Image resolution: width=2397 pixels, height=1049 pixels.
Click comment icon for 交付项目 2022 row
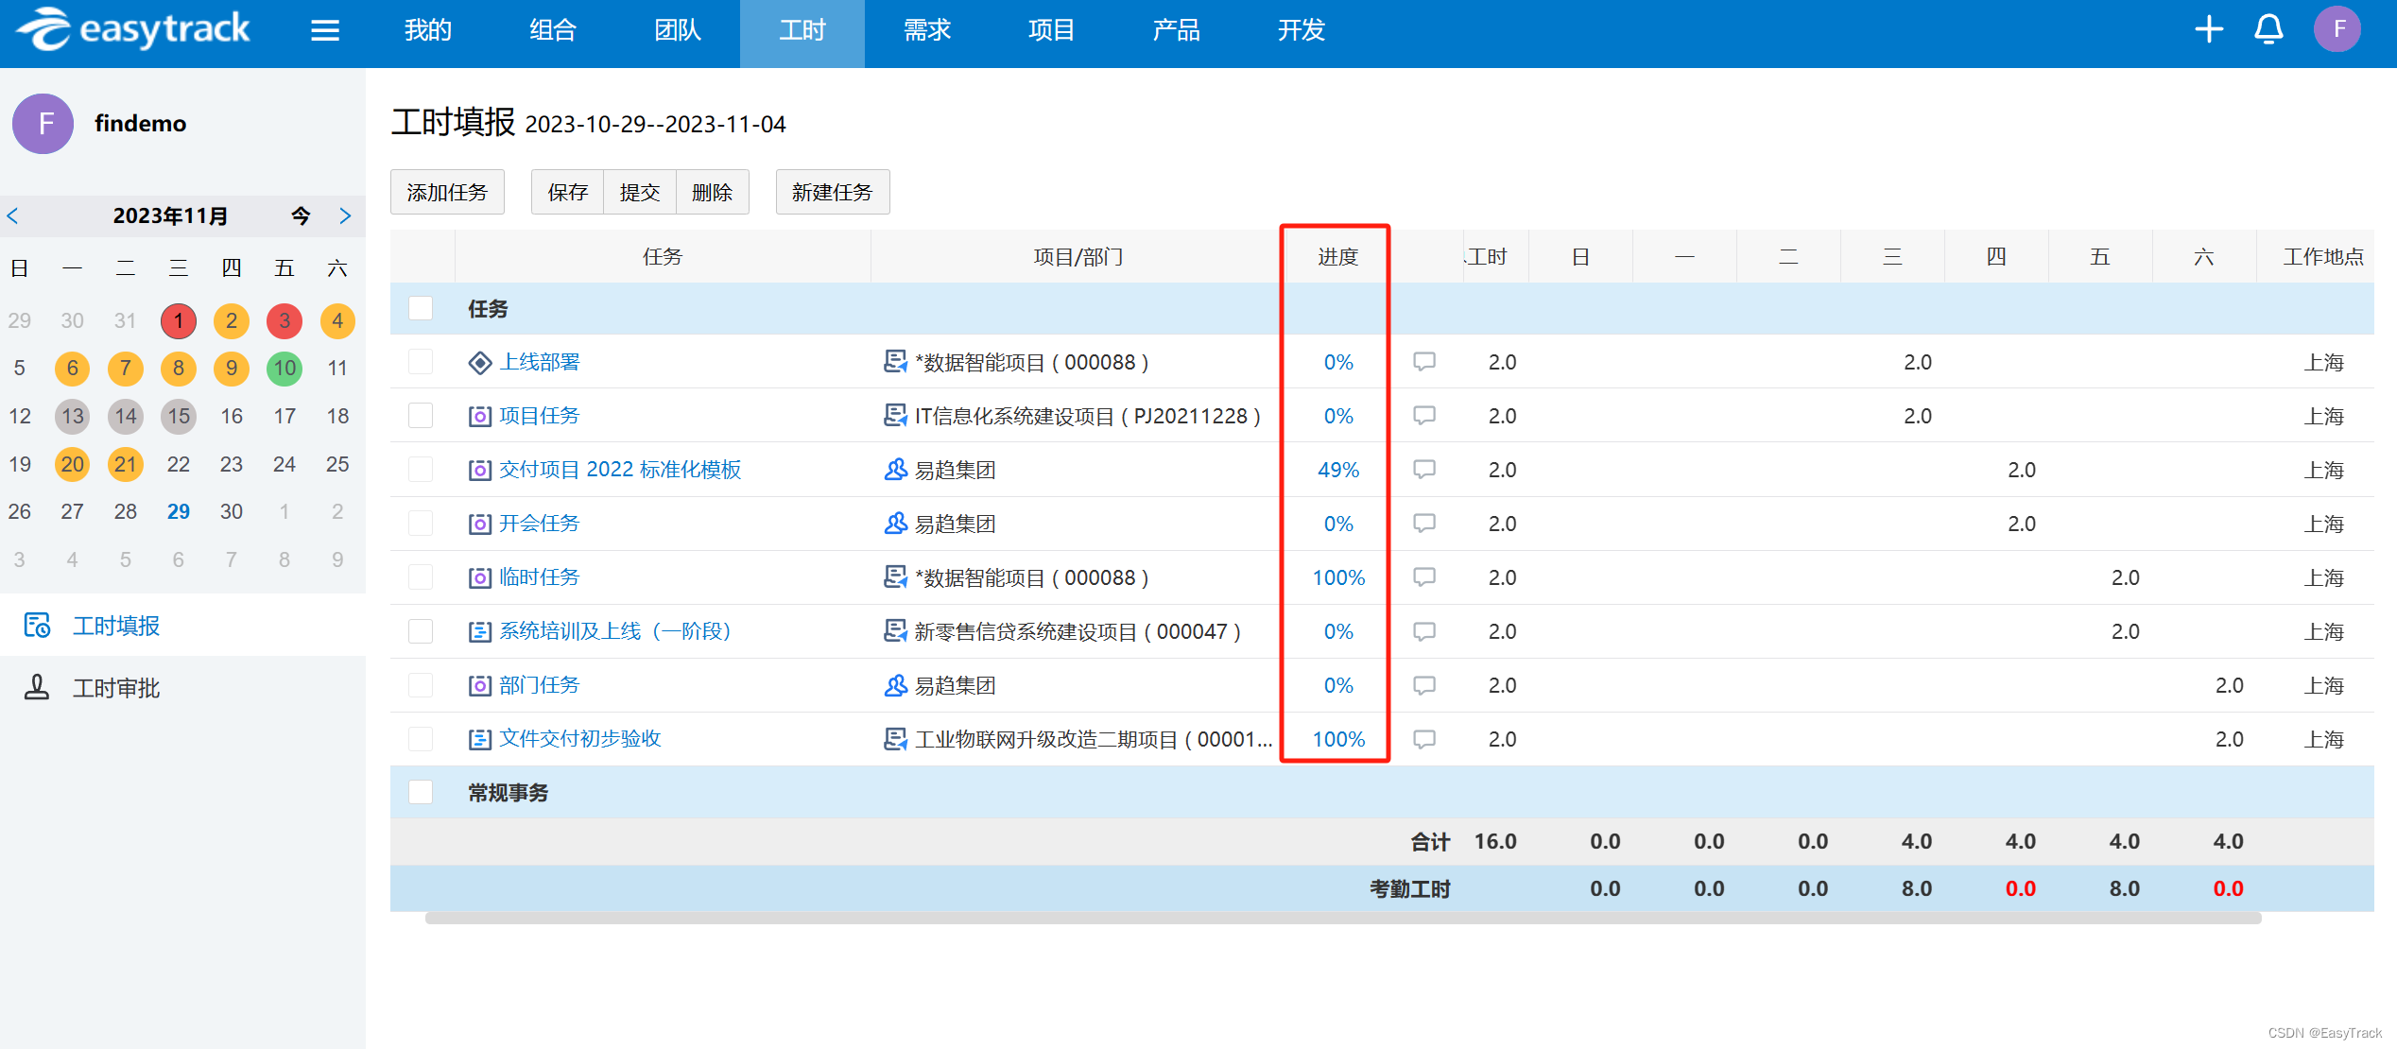[1423, 470]
